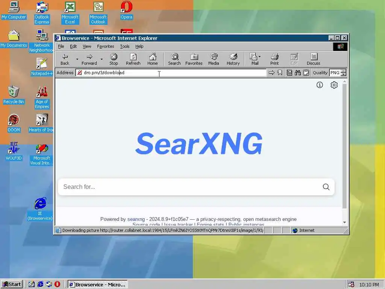Select the Microsoft Visual InterDev shortcut
385x289 pixels.
[41, 155]
